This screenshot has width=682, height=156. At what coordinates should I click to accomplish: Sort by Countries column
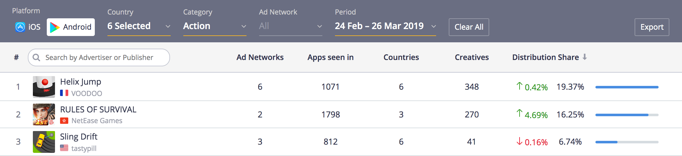(x=401, y=57)
